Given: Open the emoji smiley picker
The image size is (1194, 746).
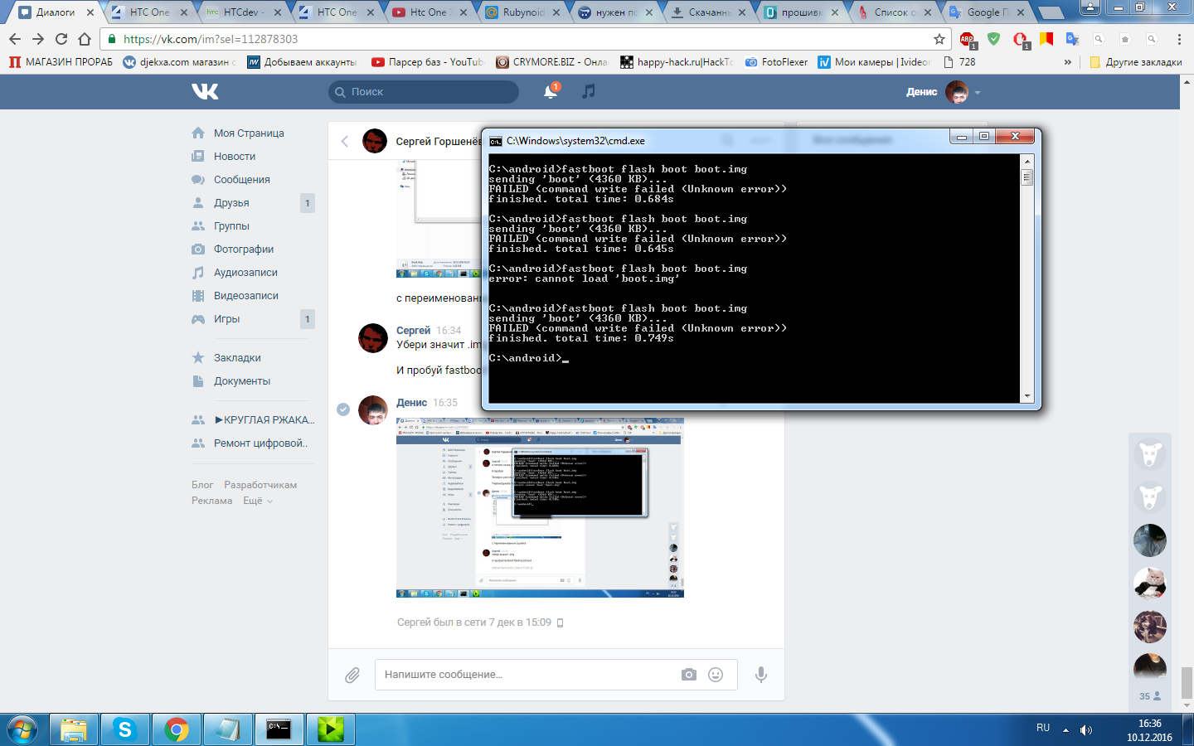Looking at the screenshot, I should [x=716, y=675].
